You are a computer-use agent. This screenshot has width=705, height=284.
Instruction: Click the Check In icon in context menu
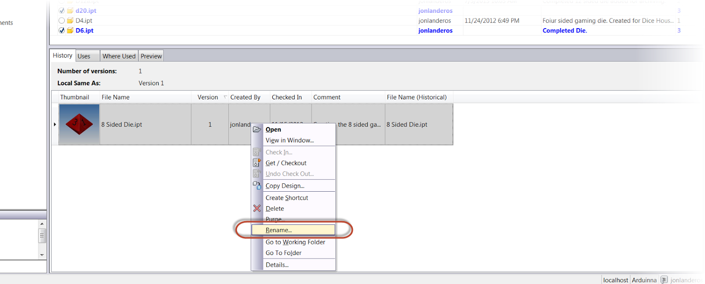coord(257,152)
